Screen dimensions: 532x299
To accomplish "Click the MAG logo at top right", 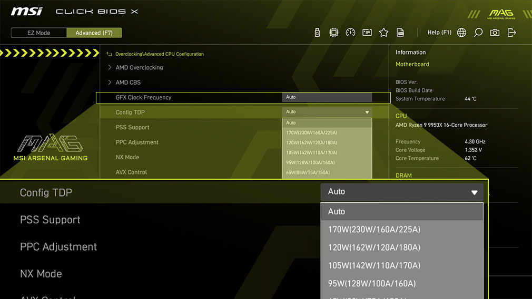I will tap(501, 14).
